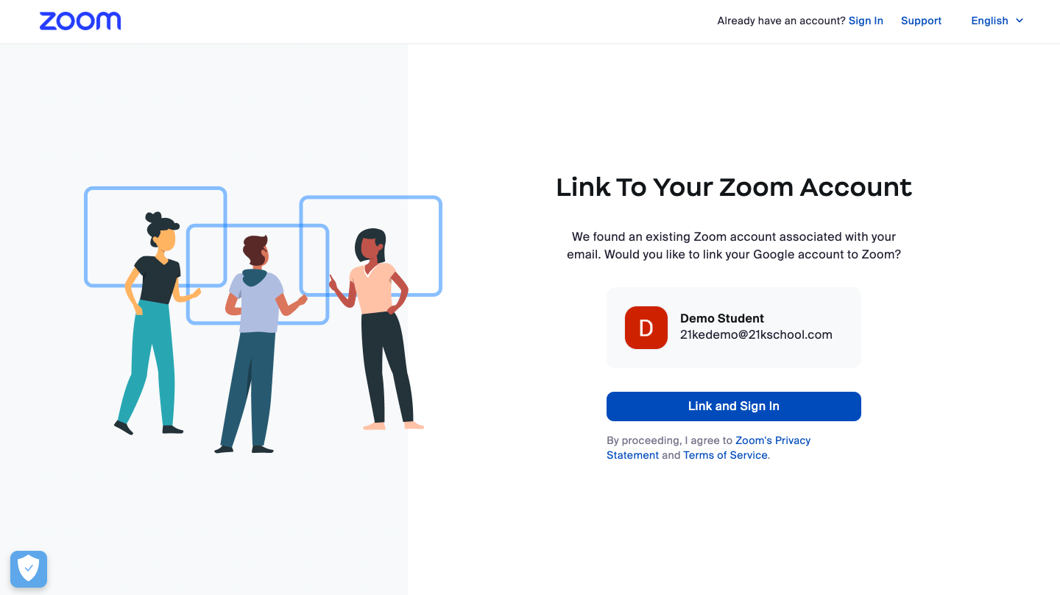Click Link and Sign In button
This screenshot has height=595, width=1060.
tap(733, 406)
